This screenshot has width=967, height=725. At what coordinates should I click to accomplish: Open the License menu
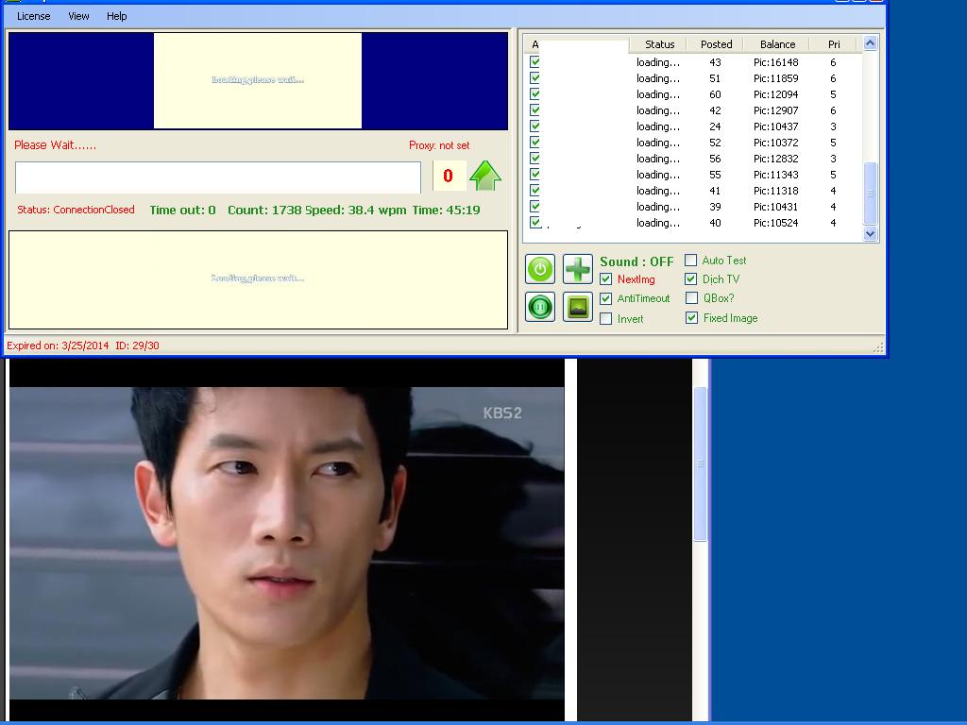click(33, 16)
